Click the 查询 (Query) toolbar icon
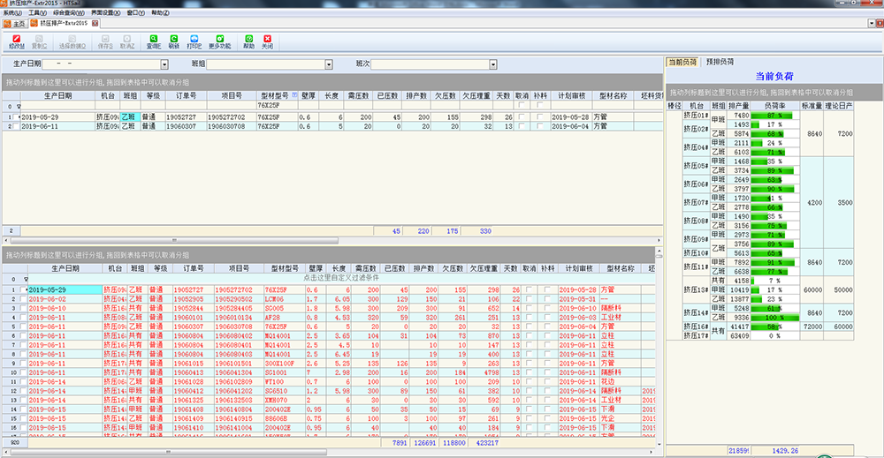The image size is (884, 458). pyautogui.click(x=153, y=41)
